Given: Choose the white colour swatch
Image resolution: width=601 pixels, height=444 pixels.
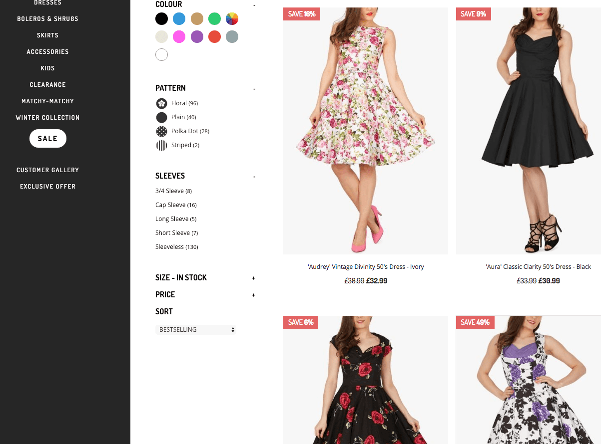Looking at the screenshot, I should 161,54.
